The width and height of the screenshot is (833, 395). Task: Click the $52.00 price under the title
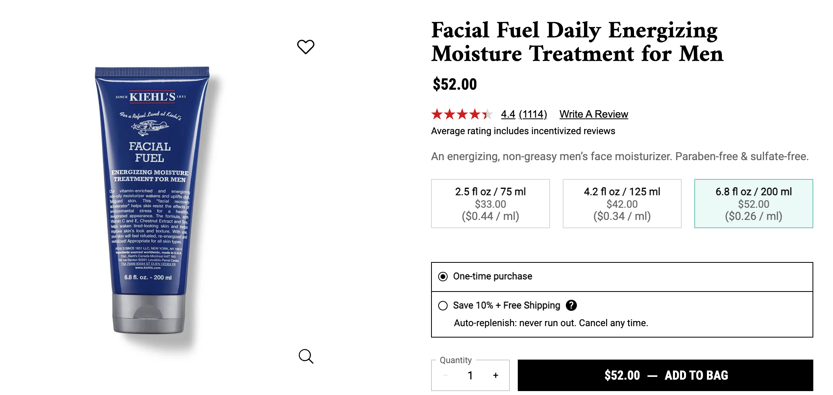(x=455, y=84)
